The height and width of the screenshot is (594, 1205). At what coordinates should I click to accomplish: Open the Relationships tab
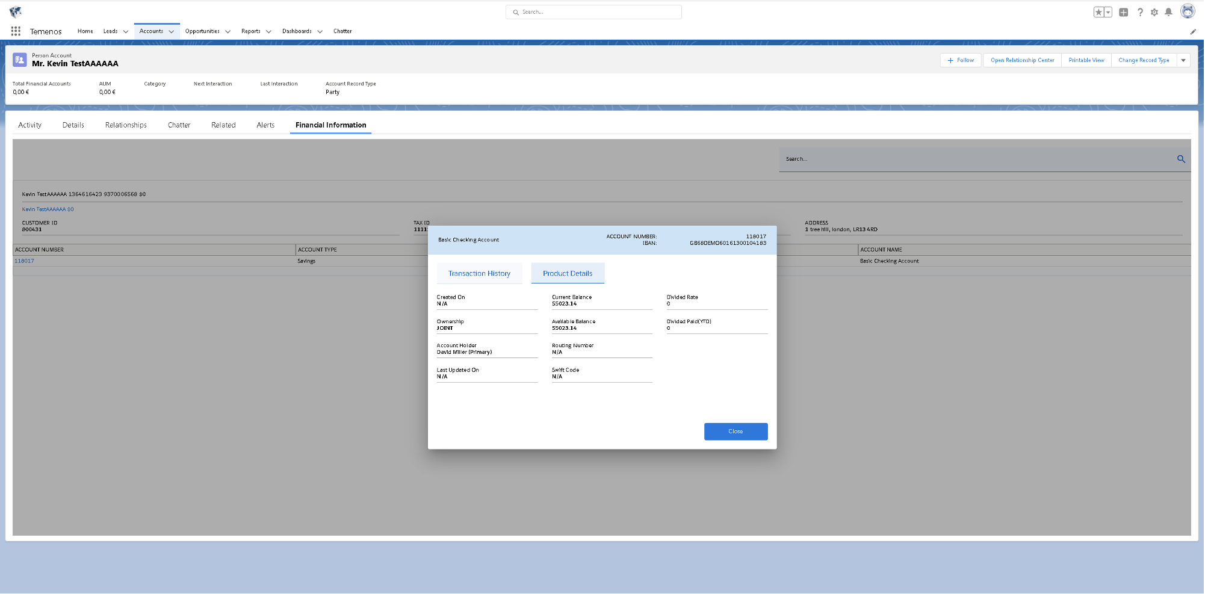pyautogui.click(x=126, y=125)
